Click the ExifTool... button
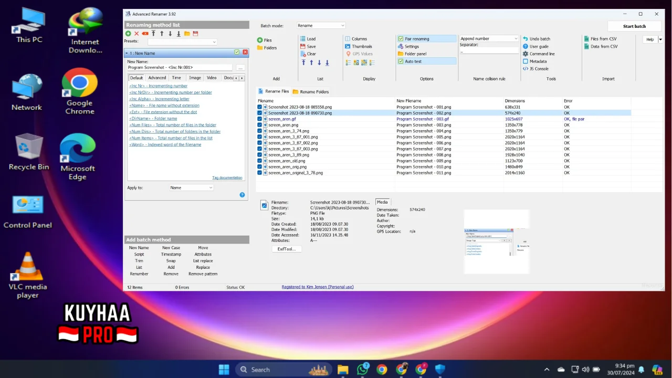The height and width of the screenshot is (378, 672). tap(287, 249)
